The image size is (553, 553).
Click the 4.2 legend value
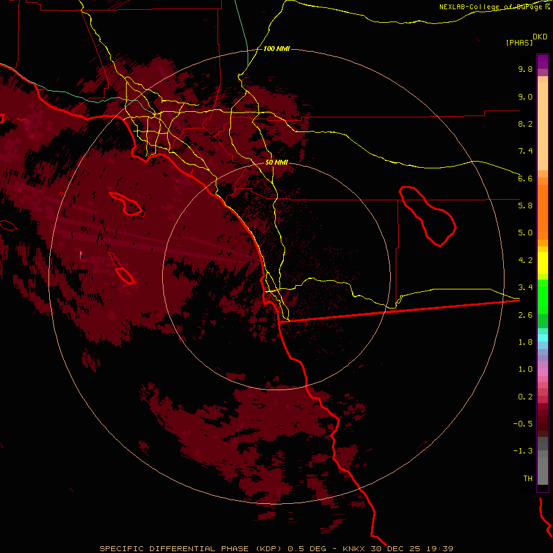(525, 261)
